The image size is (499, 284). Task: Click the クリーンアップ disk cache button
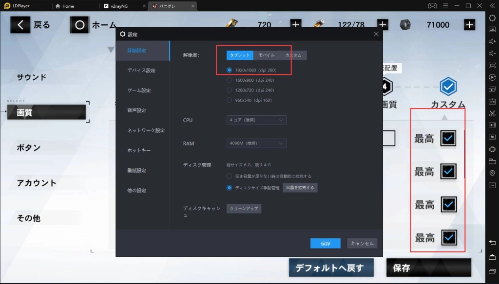(x=244, y=209)
